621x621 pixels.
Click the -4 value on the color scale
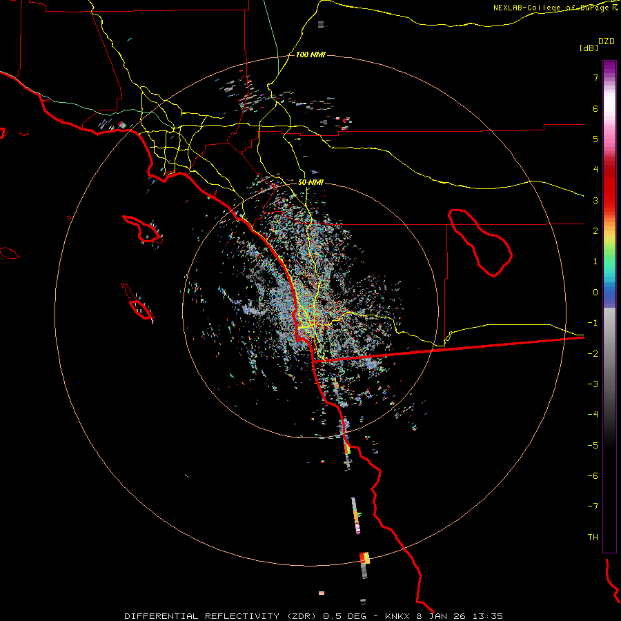[x=593, y=415]
